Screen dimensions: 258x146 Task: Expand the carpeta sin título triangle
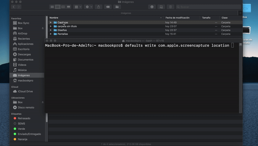[x=51, y=26]
